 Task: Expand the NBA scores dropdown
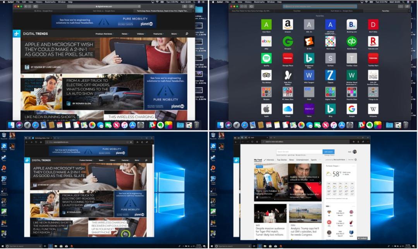328,206
